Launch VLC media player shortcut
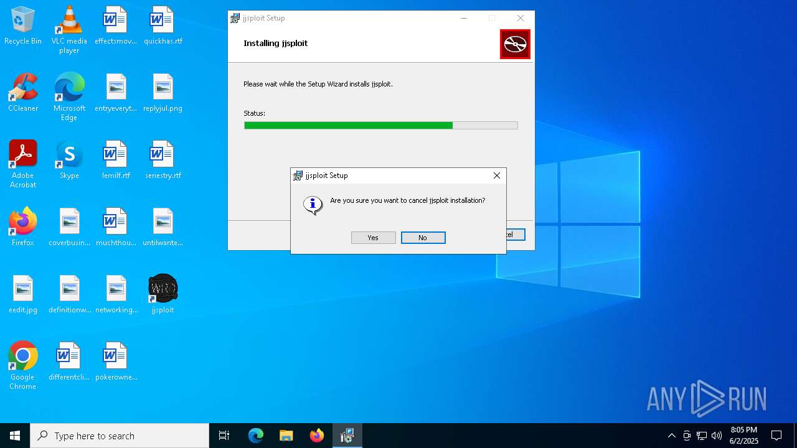This screenshot has height=448, width=797. pos(69,29)
